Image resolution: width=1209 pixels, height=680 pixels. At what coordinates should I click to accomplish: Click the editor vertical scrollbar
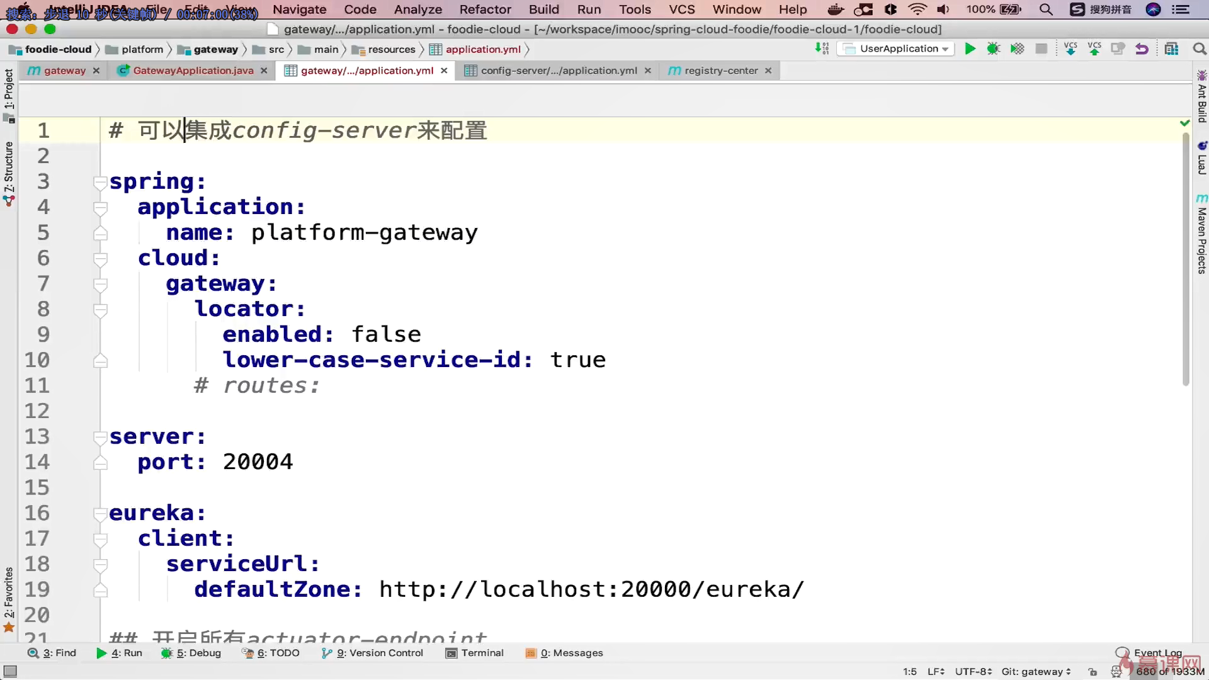1186,258
